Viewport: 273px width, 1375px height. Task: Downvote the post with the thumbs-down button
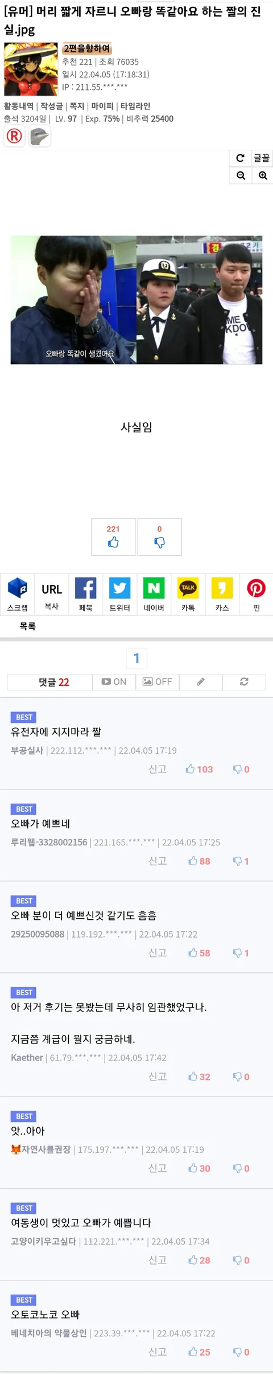pyautogui.click(x=160, y=537)
